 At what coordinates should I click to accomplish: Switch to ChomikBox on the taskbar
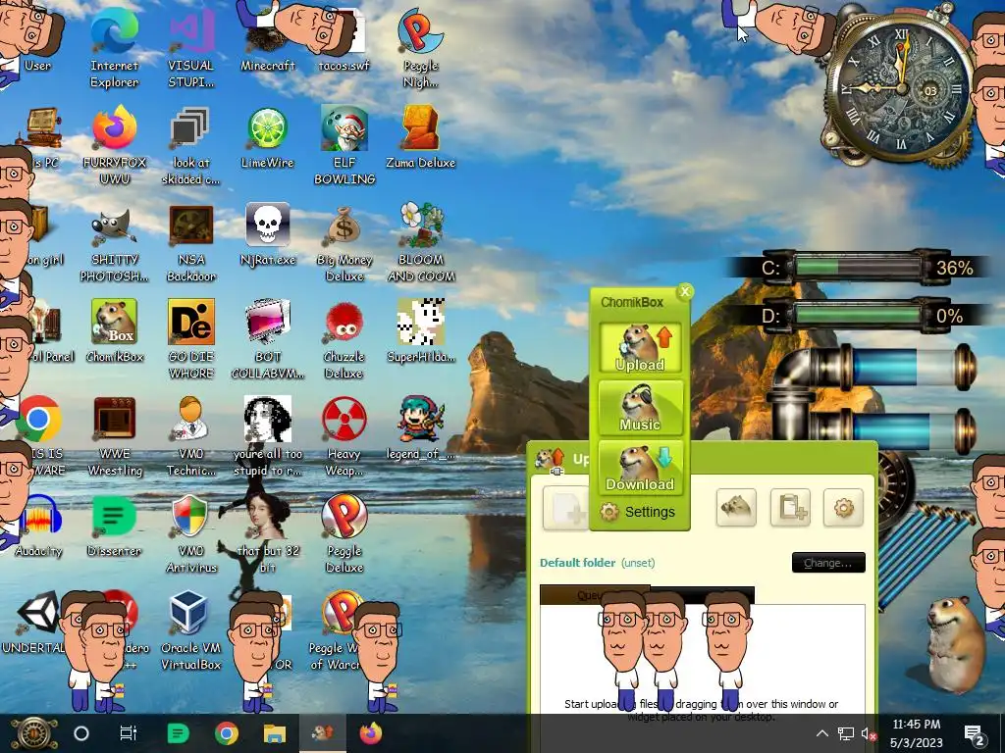click(x=322, y=733)
